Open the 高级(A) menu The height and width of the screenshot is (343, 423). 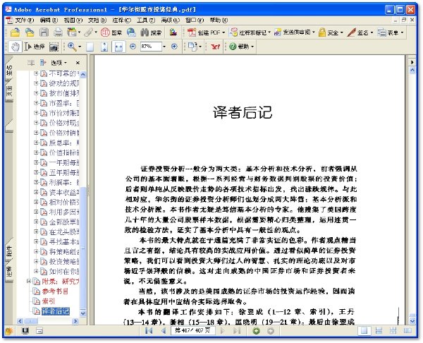[x=170, y=20]
